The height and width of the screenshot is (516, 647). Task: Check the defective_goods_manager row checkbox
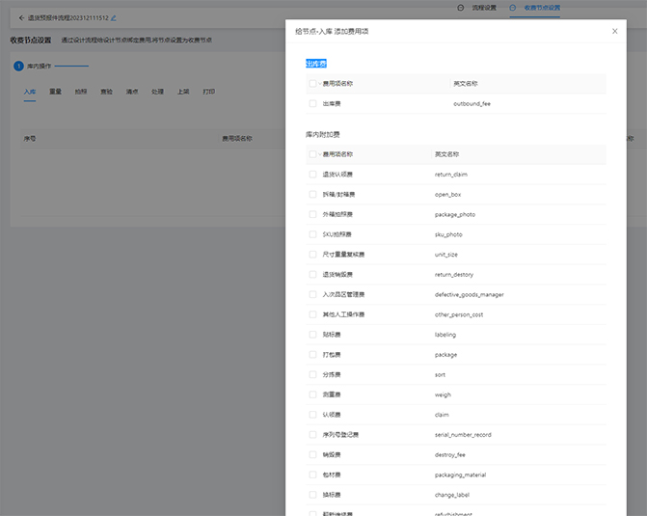point(312,295)
